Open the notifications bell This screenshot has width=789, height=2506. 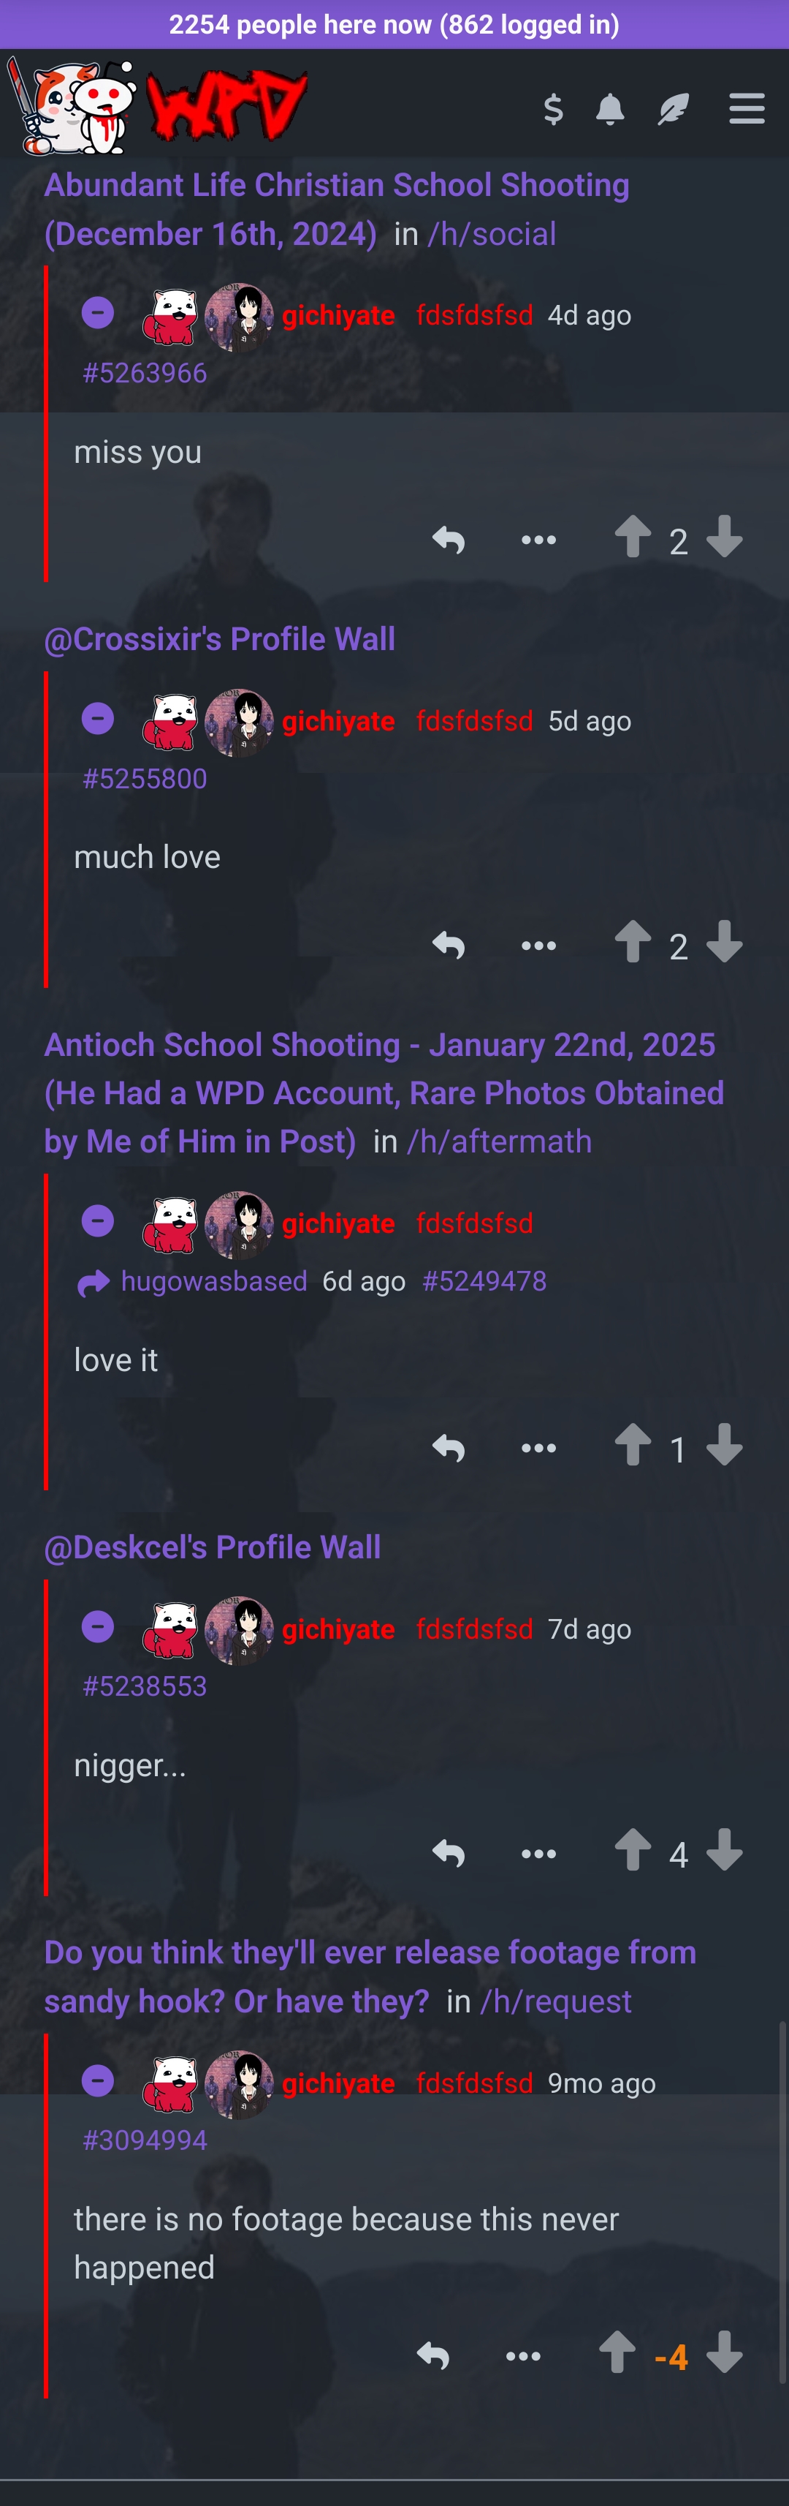(x=609, y=109)
